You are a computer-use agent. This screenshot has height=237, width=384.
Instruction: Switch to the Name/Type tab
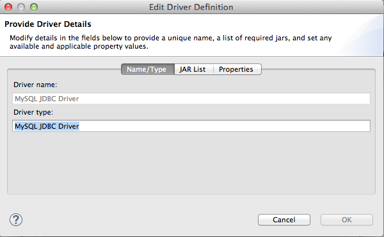[x=148, y=69]
